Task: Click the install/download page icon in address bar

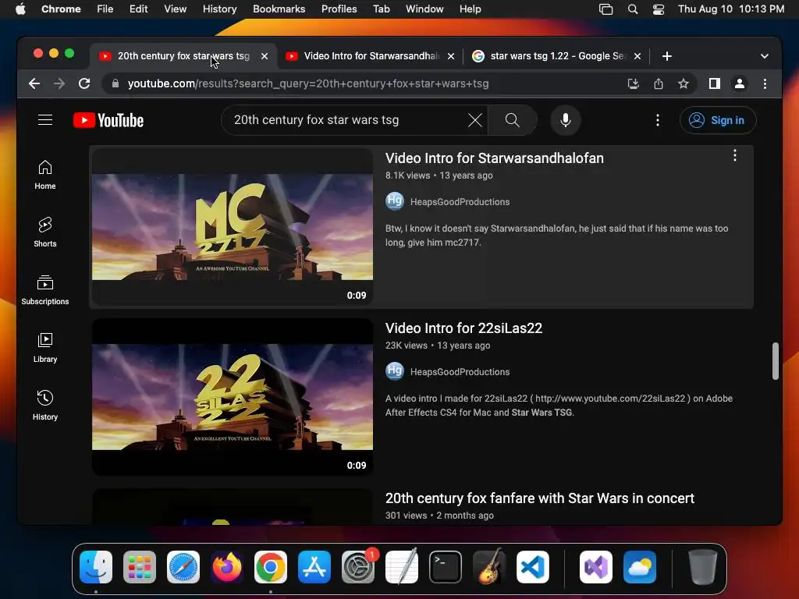Action: tap(634, 83)
